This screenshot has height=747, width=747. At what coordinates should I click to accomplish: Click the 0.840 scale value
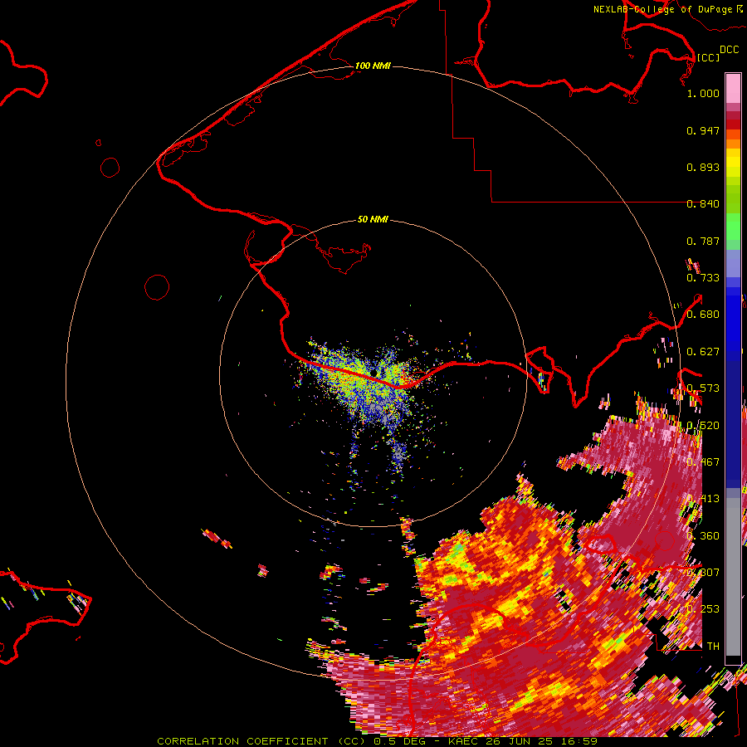point(703,204)
